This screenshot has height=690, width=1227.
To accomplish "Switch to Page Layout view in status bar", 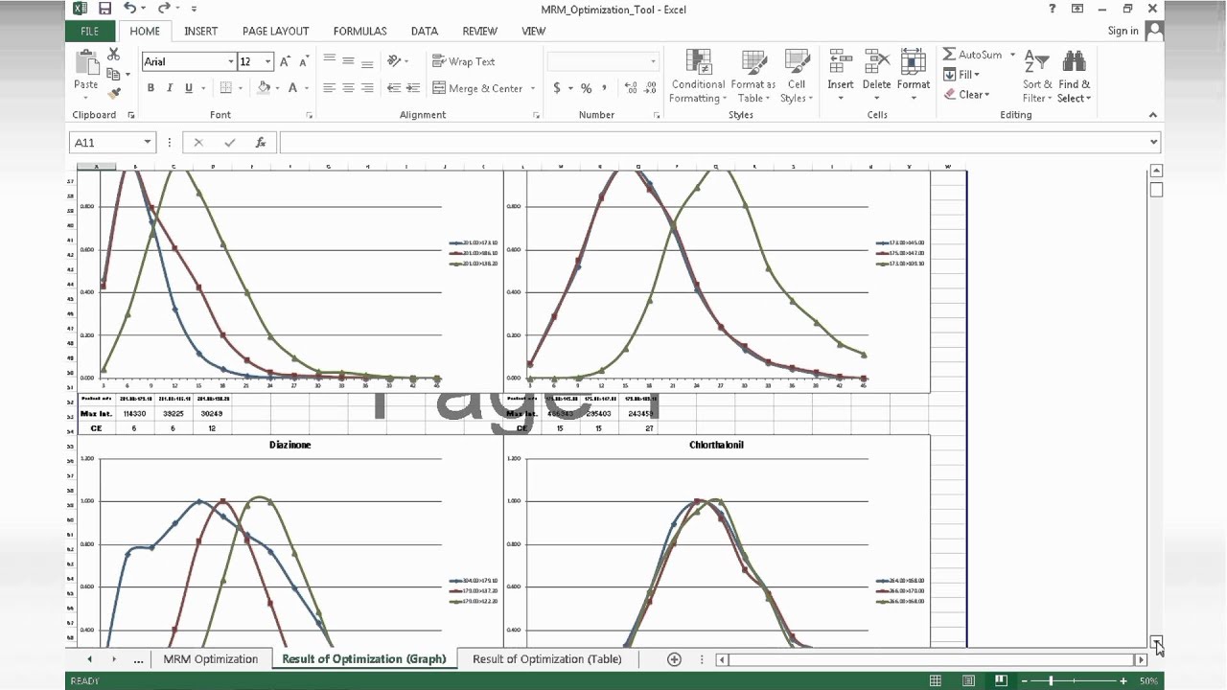I will click(968, 680).
